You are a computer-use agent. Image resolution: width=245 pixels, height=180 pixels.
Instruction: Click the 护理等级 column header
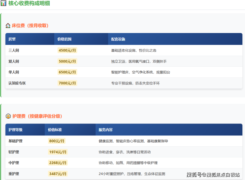[x=16, y=130]
